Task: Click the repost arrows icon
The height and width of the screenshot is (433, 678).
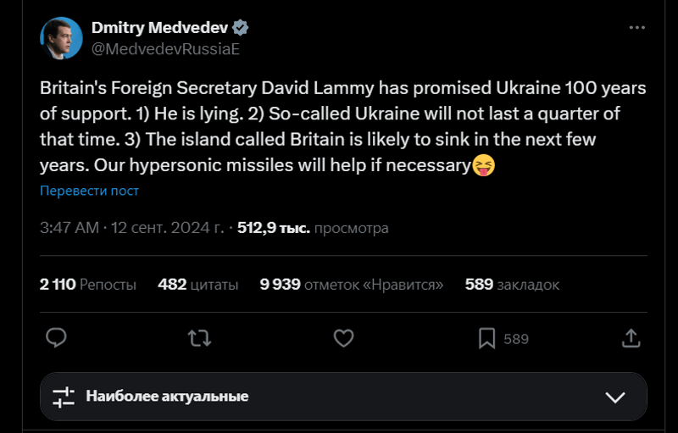Action: [x=199, y=339]
